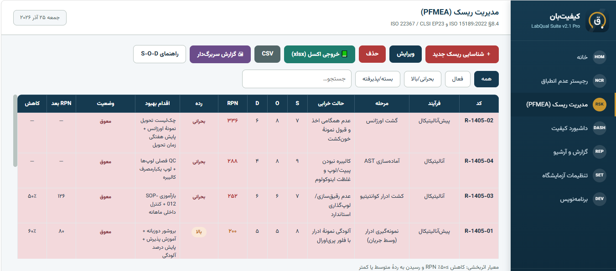Click ۶۰٪ reduction value in row R-1405-01
This screenshot has height=271, width=616.
[x=32, y=231]
